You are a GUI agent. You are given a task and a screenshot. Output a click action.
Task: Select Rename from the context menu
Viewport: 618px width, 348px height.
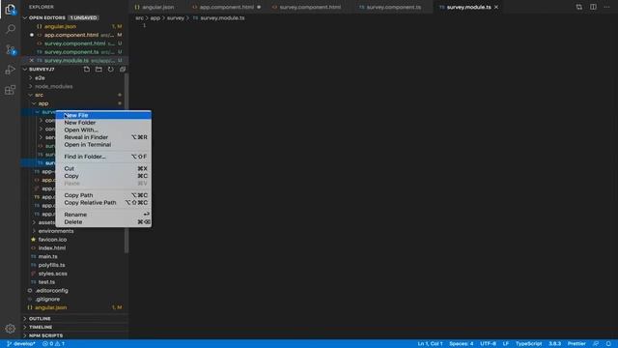(103, 215)
